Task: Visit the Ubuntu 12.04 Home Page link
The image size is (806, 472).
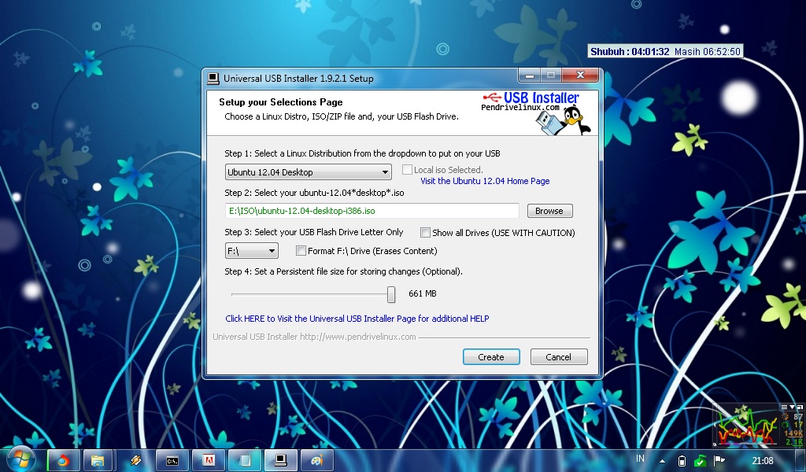Action: [485, 181]
